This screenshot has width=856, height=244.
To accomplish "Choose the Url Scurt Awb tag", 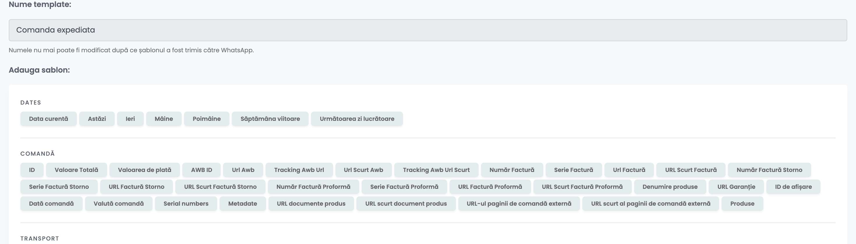I will click(x=364, y=170).
